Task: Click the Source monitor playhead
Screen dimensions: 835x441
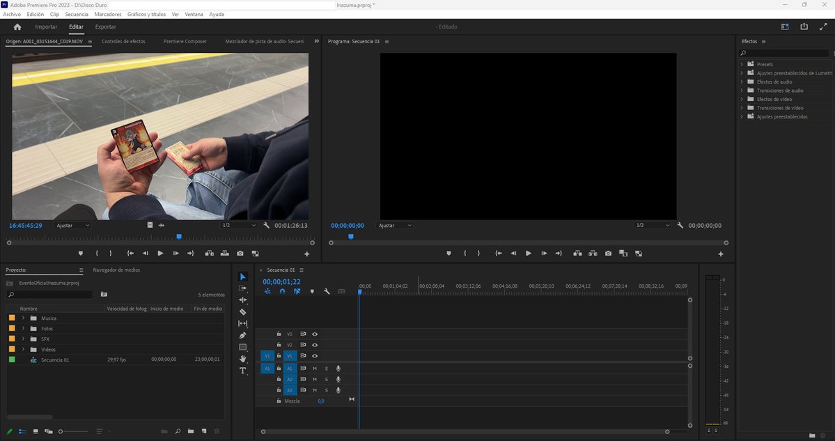Action: pyautogui.click(x=180, y=236)
